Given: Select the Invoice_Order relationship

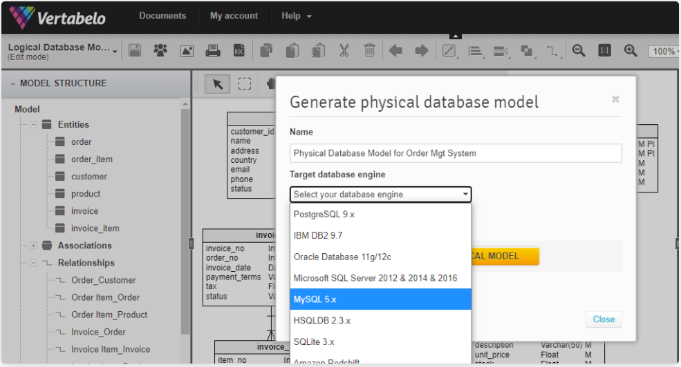Looking at the screenshot, I should [98, 333].
